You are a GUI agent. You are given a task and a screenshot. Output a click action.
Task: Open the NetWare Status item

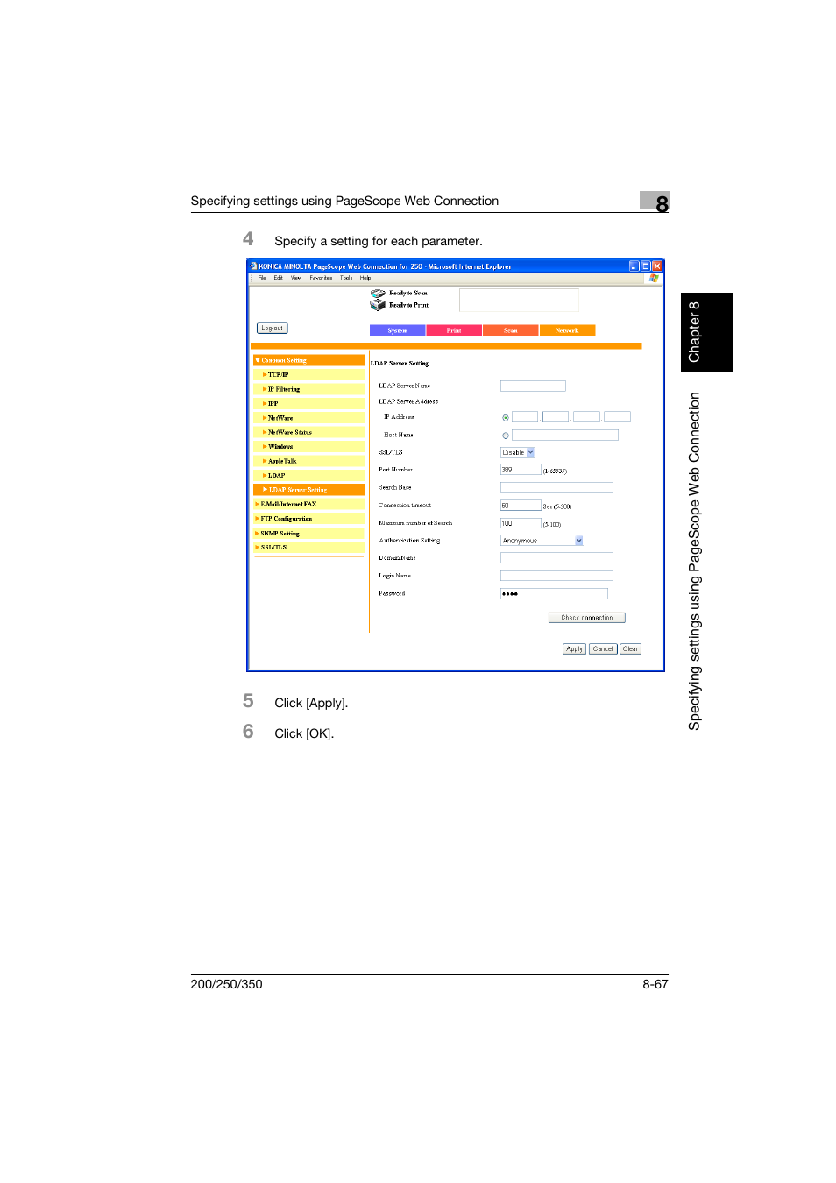308,432
